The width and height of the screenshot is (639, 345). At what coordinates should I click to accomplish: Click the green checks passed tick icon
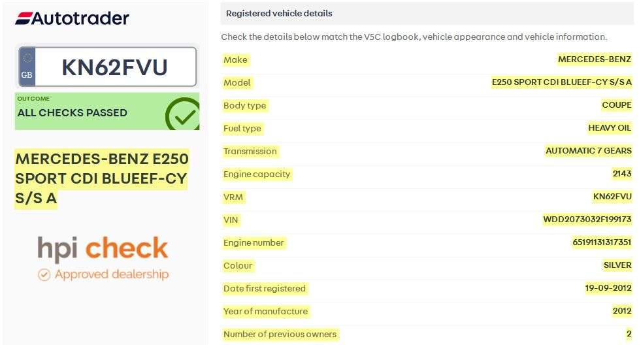click(x=183, y=114)
